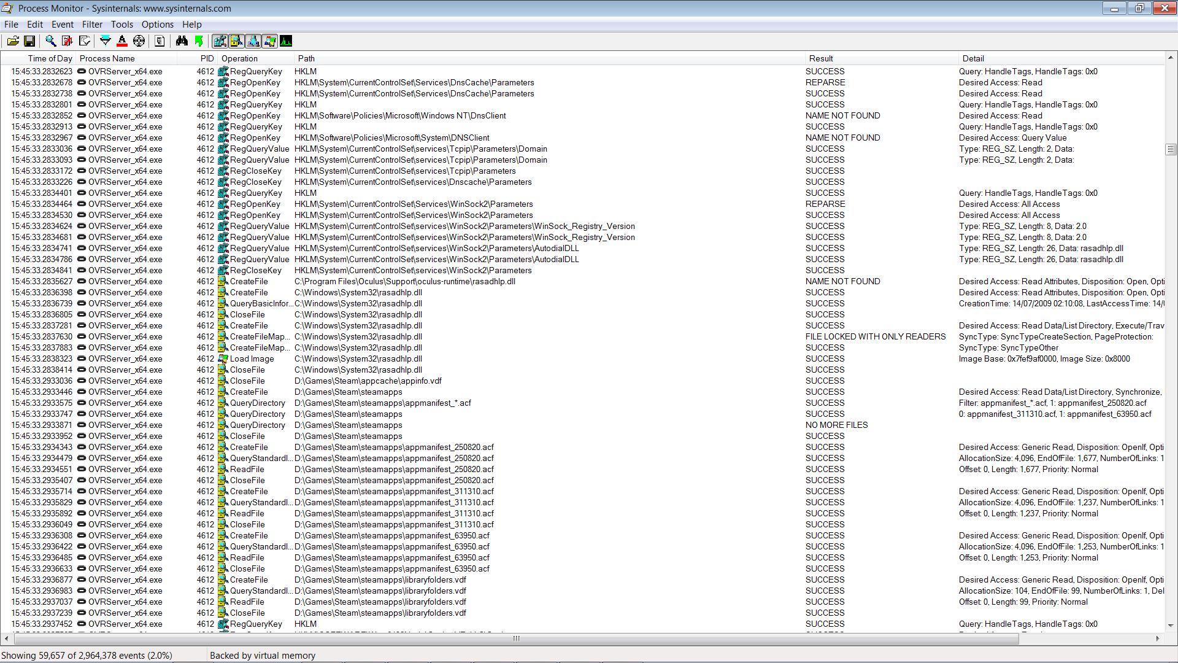Open the Highlight icon with red underline

(122, 41)
